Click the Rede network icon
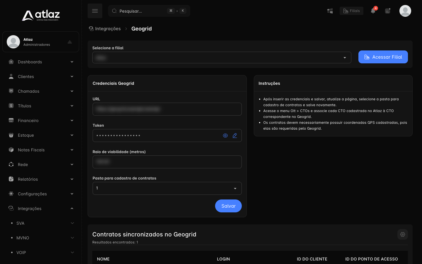The height and width of the screenshot is (264, 422). click(11, 164)
